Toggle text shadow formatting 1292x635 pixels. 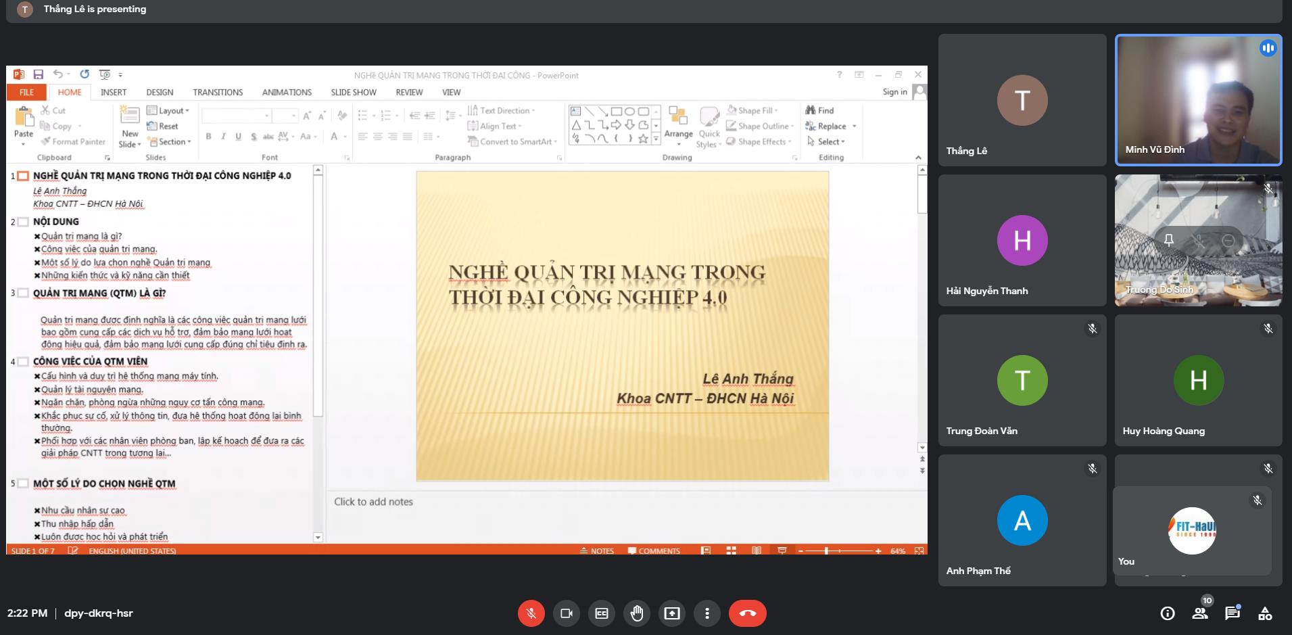click(254, 137)
